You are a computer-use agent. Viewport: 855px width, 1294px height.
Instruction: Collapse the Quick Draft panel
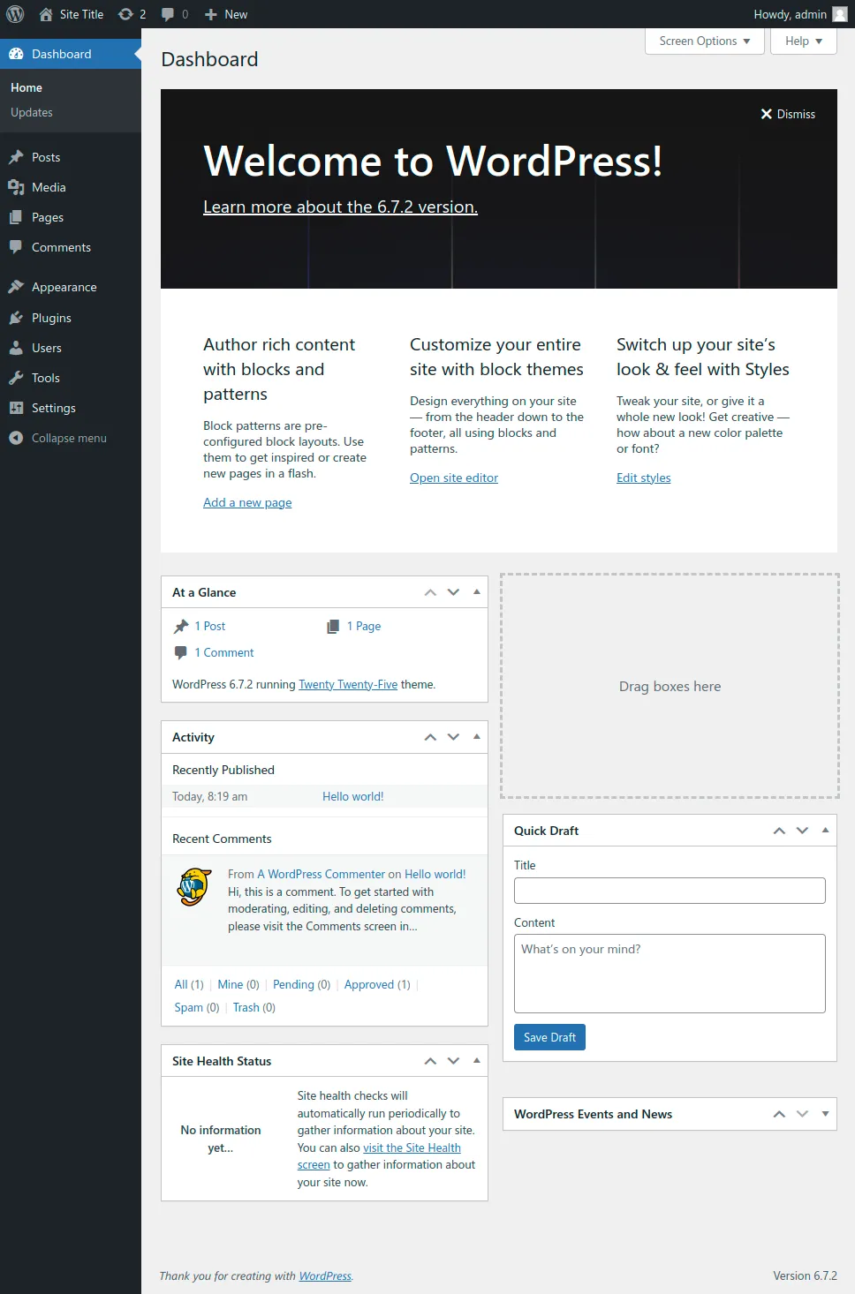(826, 830)
